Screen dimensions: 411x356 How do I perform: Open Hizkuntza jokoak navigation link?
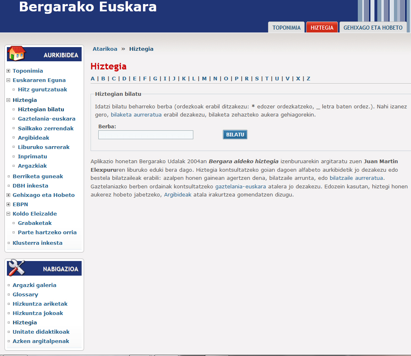coord(38,313)
